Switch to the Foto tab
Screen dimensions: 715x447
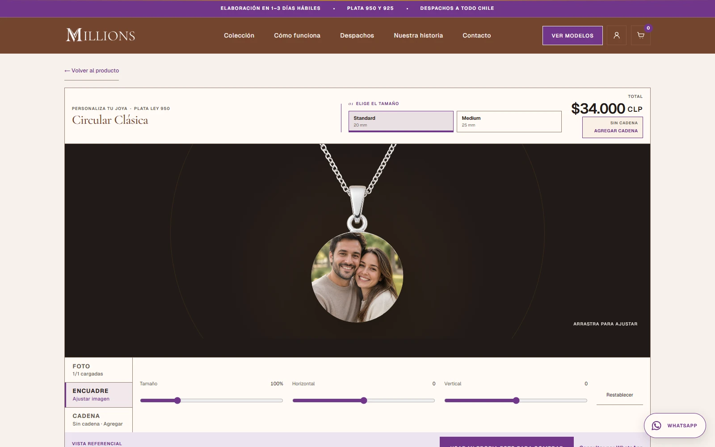click(99, 370)
